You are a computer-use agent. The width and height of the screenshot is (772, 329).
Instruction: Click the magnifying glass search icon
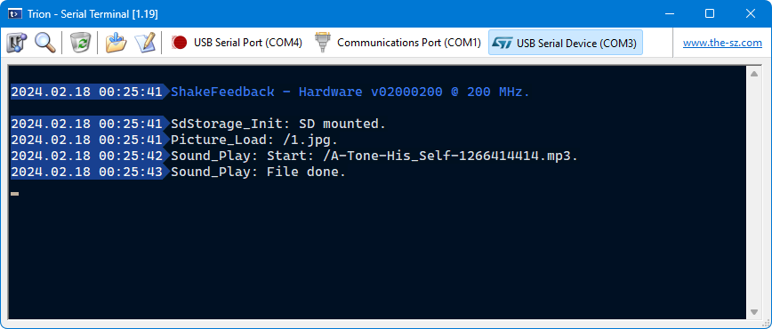tap(44, 43)
